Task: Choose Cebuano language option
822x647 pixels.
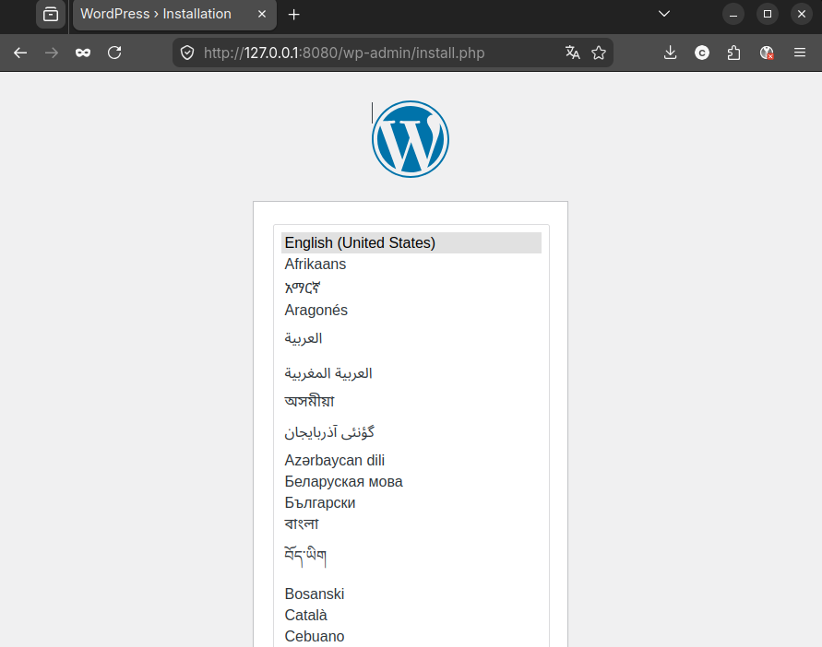Action: (x=411, y=637)
